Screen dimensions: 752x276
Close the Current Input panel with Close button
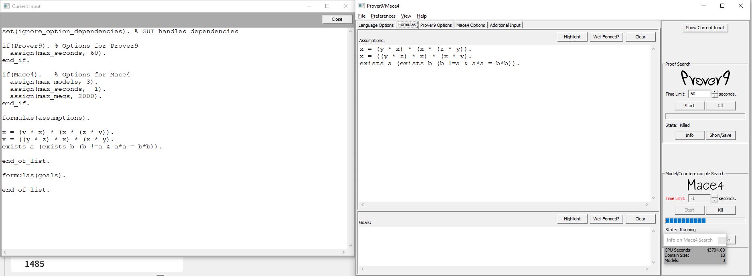click(337, 19)
